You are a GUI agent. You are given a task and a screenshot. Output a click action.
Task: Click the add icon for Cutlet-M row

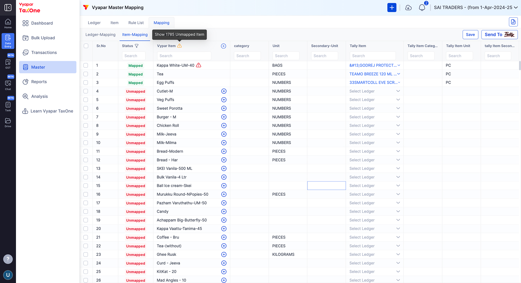click(224, 91)
